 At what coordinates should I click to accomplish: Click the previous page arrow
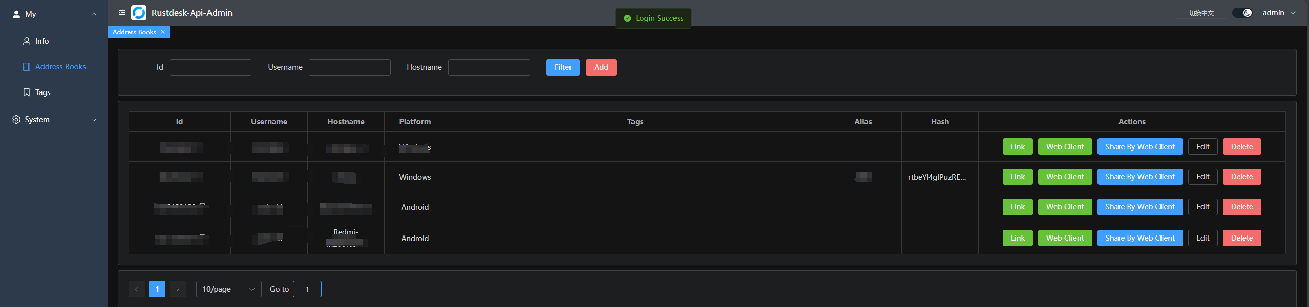(137, 289)
